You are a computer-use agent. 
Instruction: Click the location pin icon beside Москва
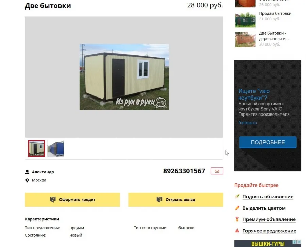point(27,180)
